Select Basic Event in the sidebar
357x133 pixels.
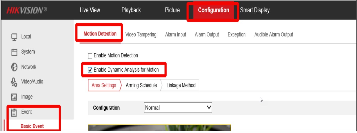[x=32, y=126]
